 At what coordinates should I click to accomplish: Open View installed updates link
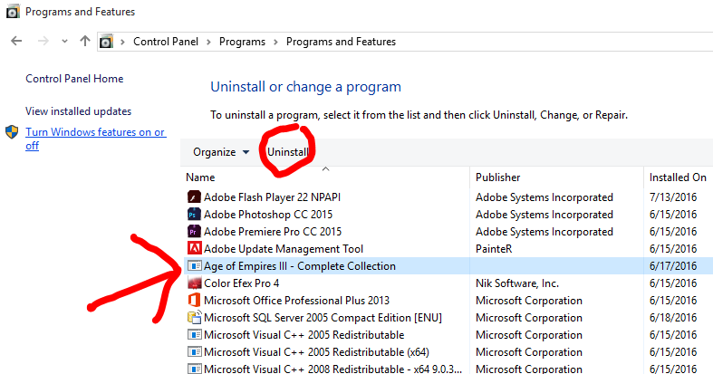coord(78,111)
